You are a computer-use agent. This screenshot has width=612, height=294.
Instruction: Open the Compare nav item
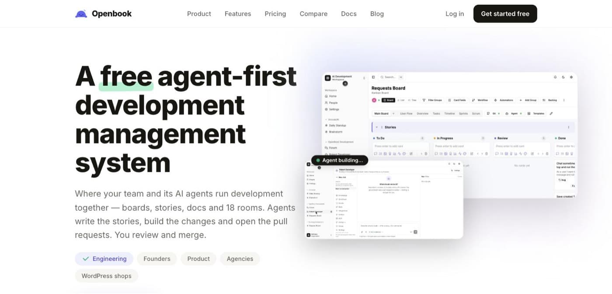(x=313, y=14)
